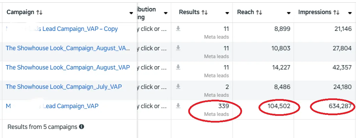The height and width of the screenshot is (138, 356).
Task: Sort by Results column arrows
Action: pos(205,12)
